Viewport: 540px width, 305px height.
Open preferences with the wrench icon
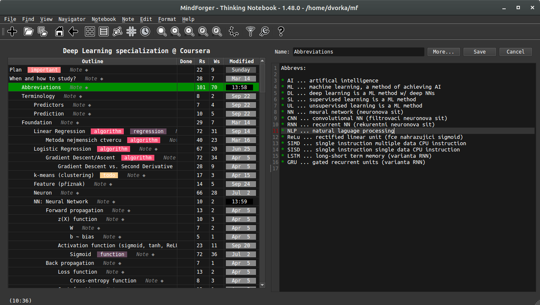tap(265, 31)
